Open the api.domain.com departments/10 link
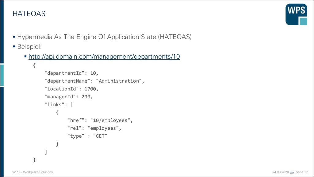Screen dimensions: 314x177 click(x=104, y=57)
